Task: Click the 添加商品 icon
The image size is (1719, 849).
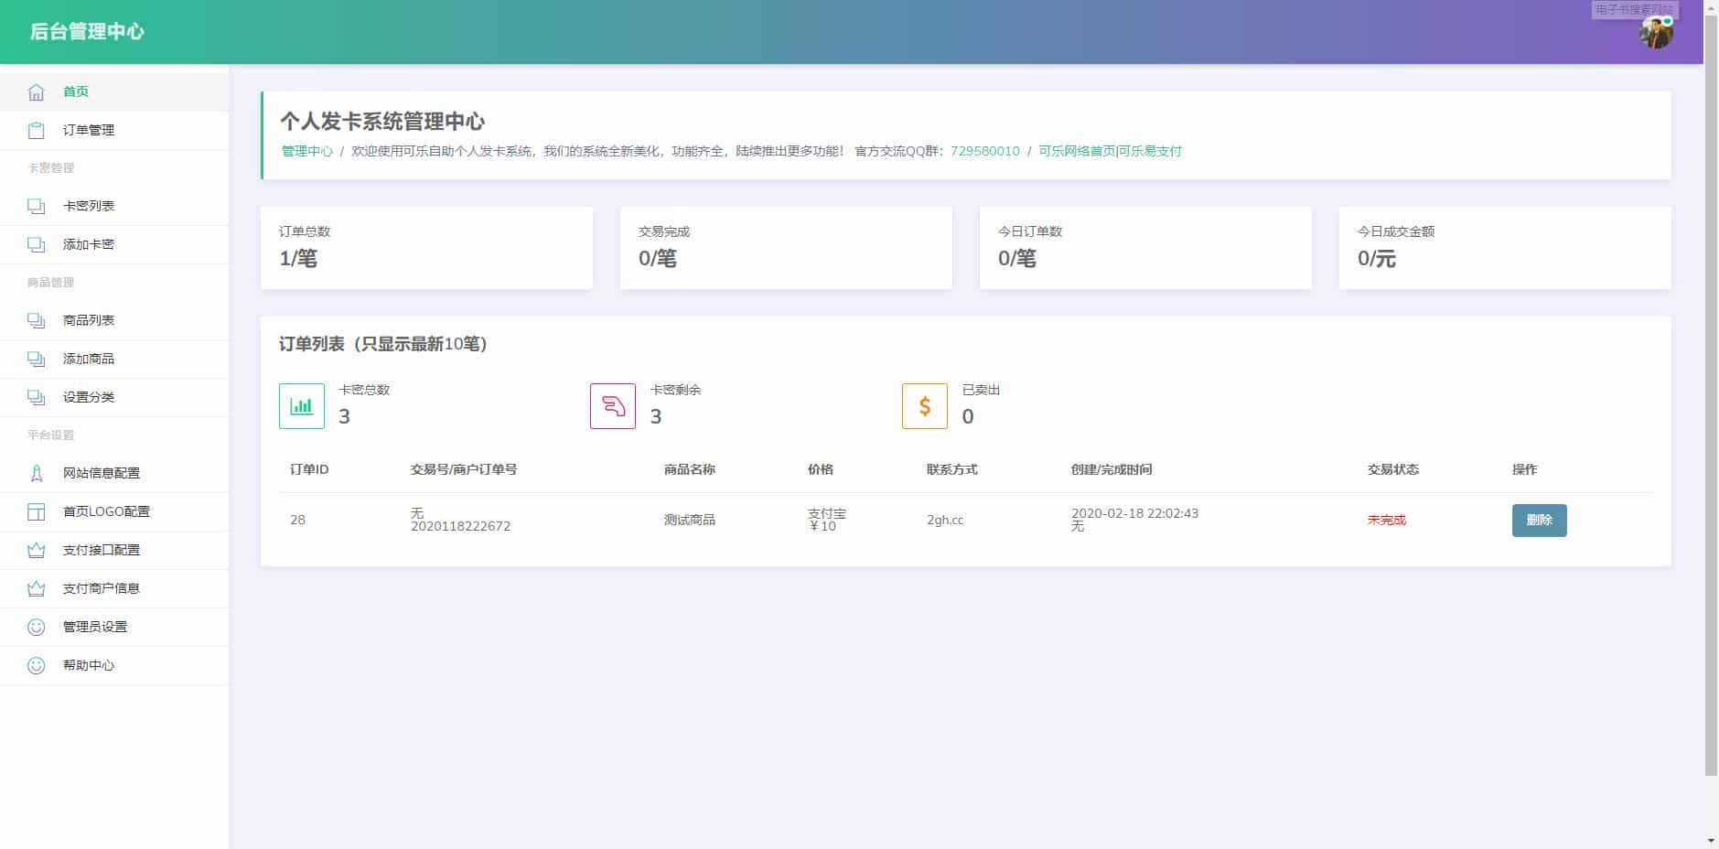Action: click(36, 359)
